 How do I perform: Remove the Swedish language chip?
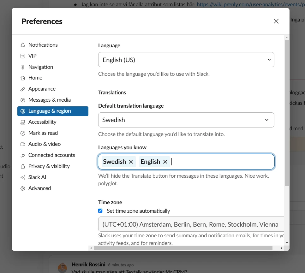(x=131, y=162)
